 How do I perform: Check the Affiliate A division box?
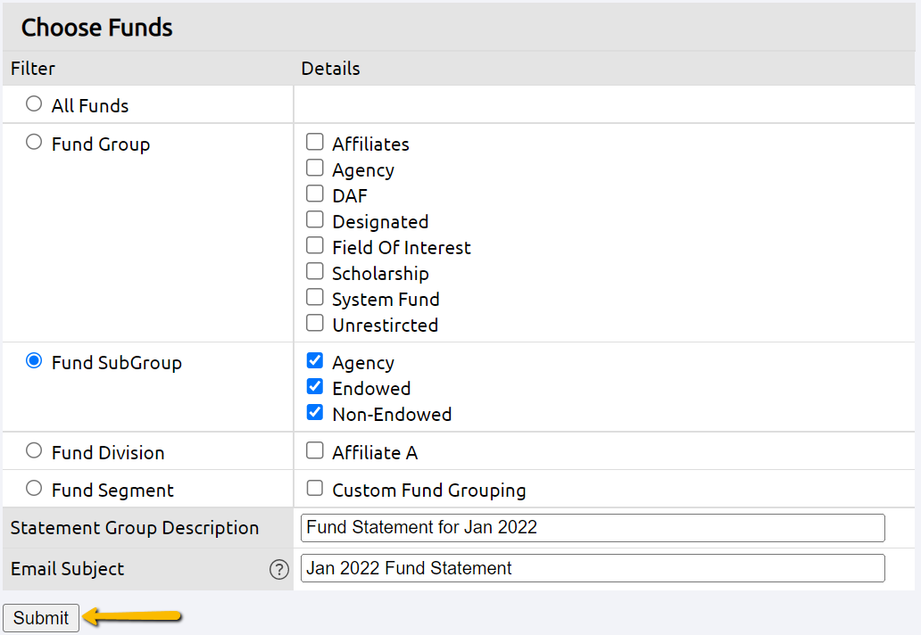pos(314,450)
